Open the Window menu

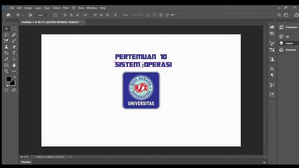pyautogui.click(x=92, y=8)
